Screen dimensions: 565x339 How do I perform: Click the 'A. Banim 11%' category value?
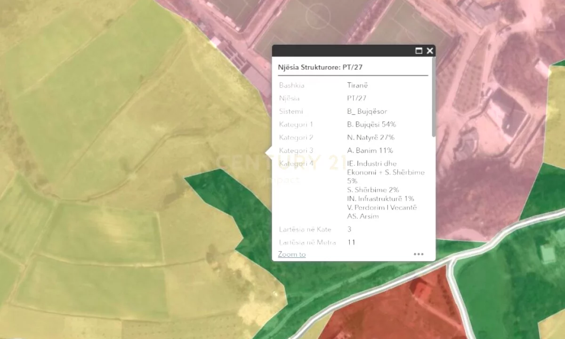pyautogui.click(x=370, y=151)
